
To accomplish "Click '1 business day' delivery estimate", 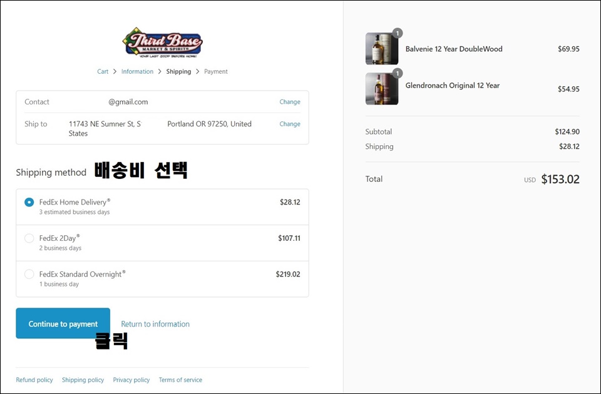I will coord(59,284).
